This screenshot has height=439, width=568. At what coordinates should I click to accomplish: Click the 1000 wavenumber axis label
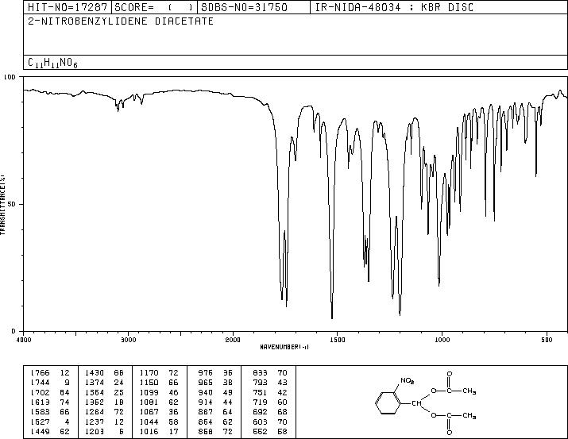(x=442, y=340)
